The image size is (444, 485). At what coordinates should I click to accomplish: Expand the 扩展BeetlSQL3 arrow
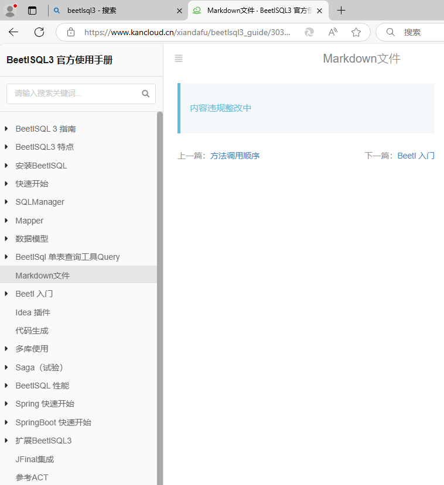tap(6, 441)
